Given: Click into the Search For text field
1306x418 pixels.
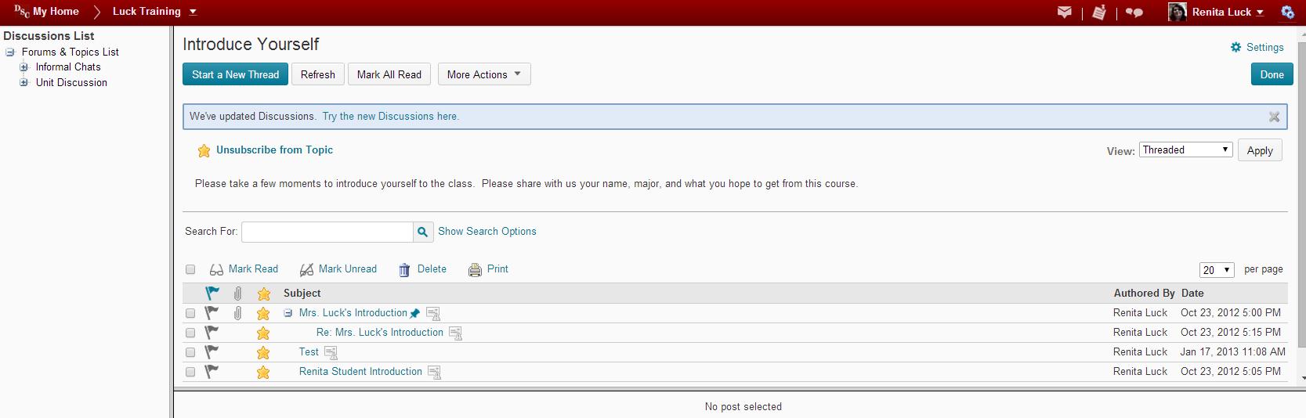Looking at the screenshot, I should (x=327, y=232).
